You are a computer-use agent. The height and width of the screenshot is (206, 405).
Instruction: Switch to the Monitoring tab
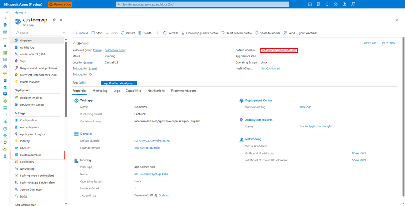[x=100, y=91]
